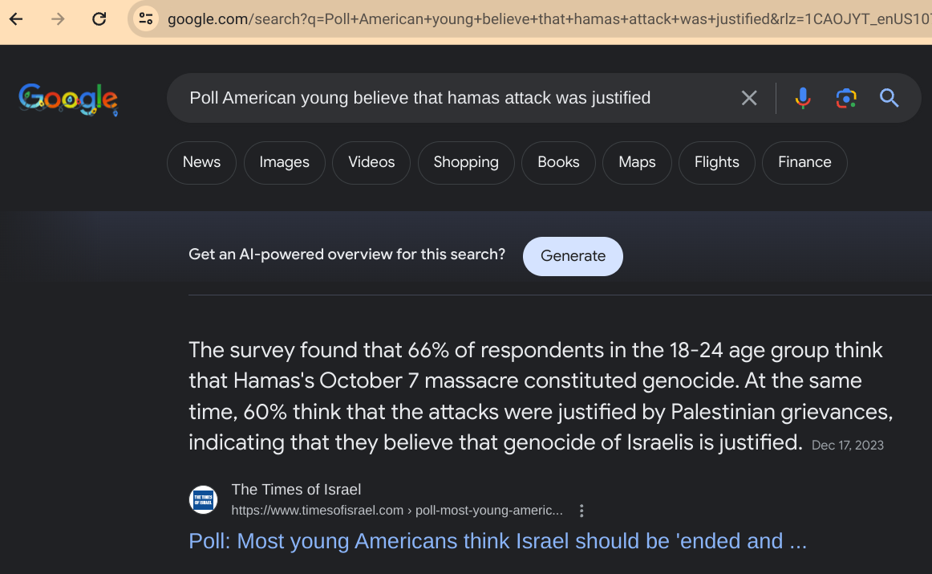The image size is (932, 574).
Task: Start voice search with microphone icon
Action: coord(803,98)
